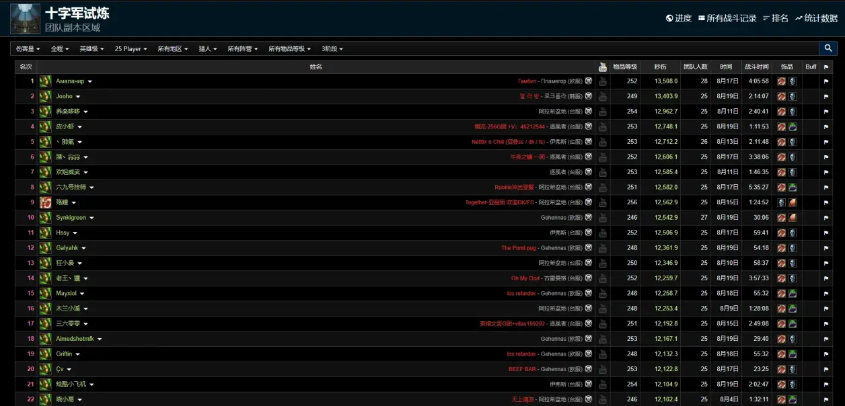Click the YouTube video icon in Амаланир's row
This screenshot has width=845, height=406.
(x=602, y=81)
